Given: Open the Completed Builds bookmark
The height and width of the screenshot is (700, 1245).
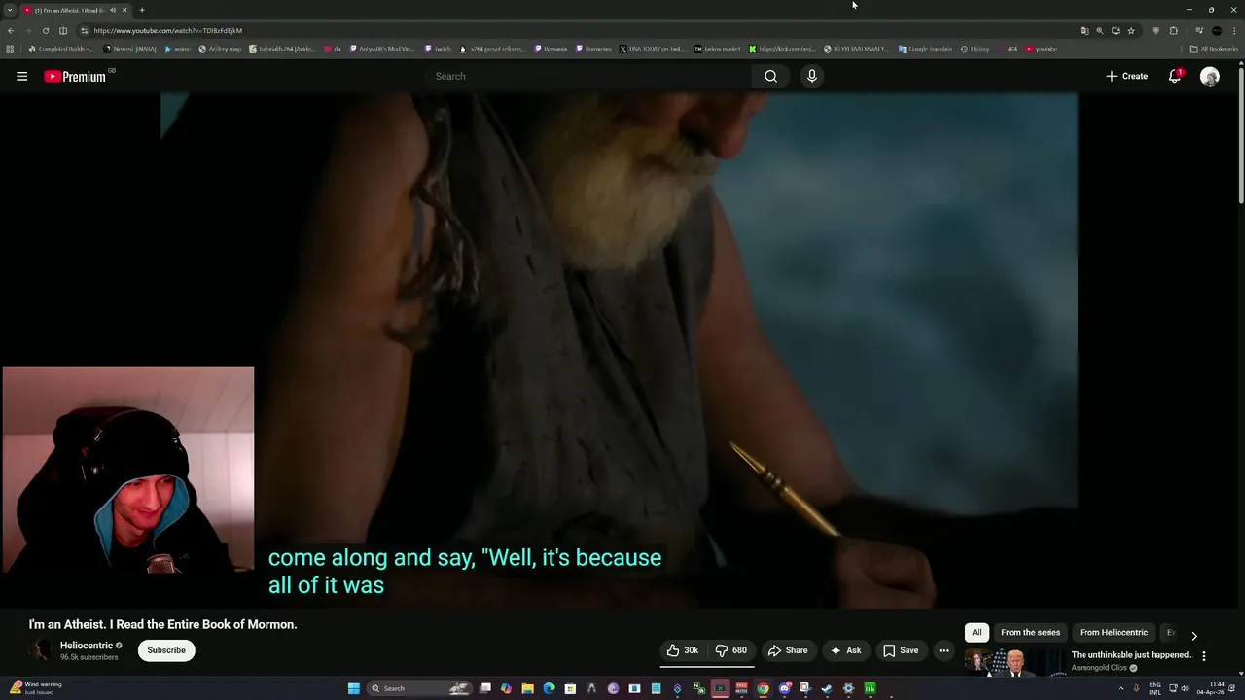Looking at the screenshot, I should (x=63, y=49).
